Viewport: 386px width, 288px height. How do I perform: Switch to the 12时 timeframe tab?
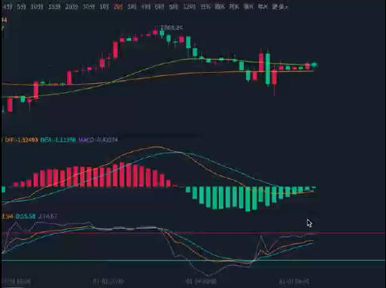click(x=189, y=7)
